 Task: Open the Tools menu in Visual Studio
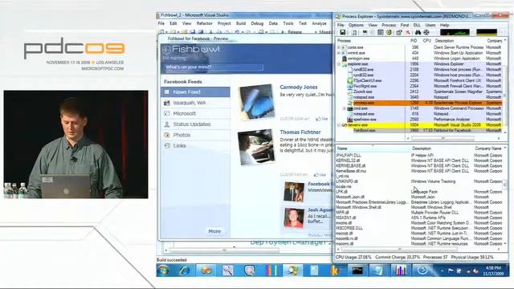[288, 23]
